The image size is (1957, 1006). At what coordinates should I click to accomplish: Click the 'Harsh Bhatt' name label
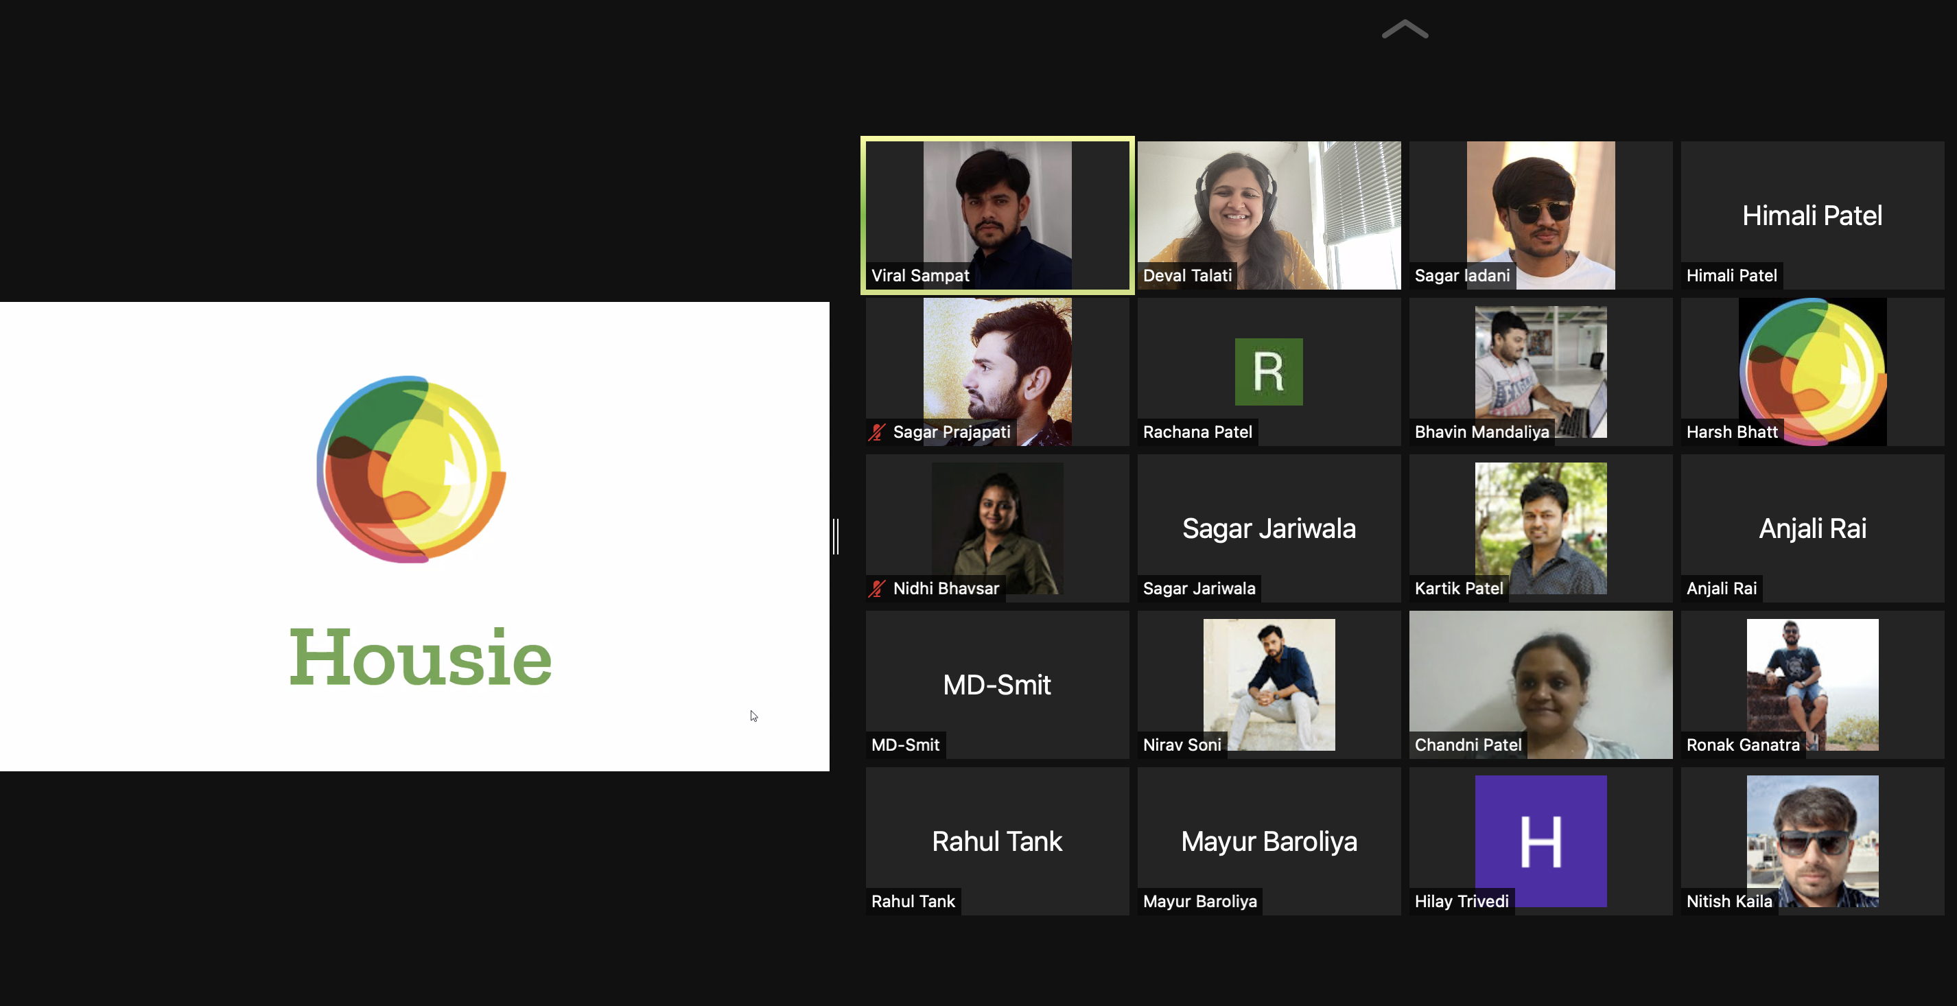[1732, 432]
